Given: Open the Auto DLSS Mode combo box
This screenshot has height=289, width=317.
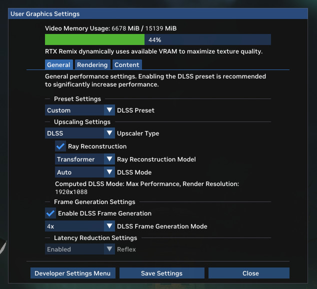Looking at the screenshot, I should 85,172.
